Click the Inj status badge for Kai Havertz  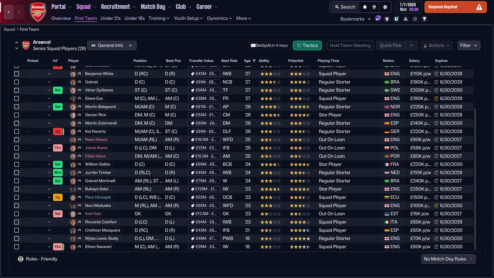58,131
